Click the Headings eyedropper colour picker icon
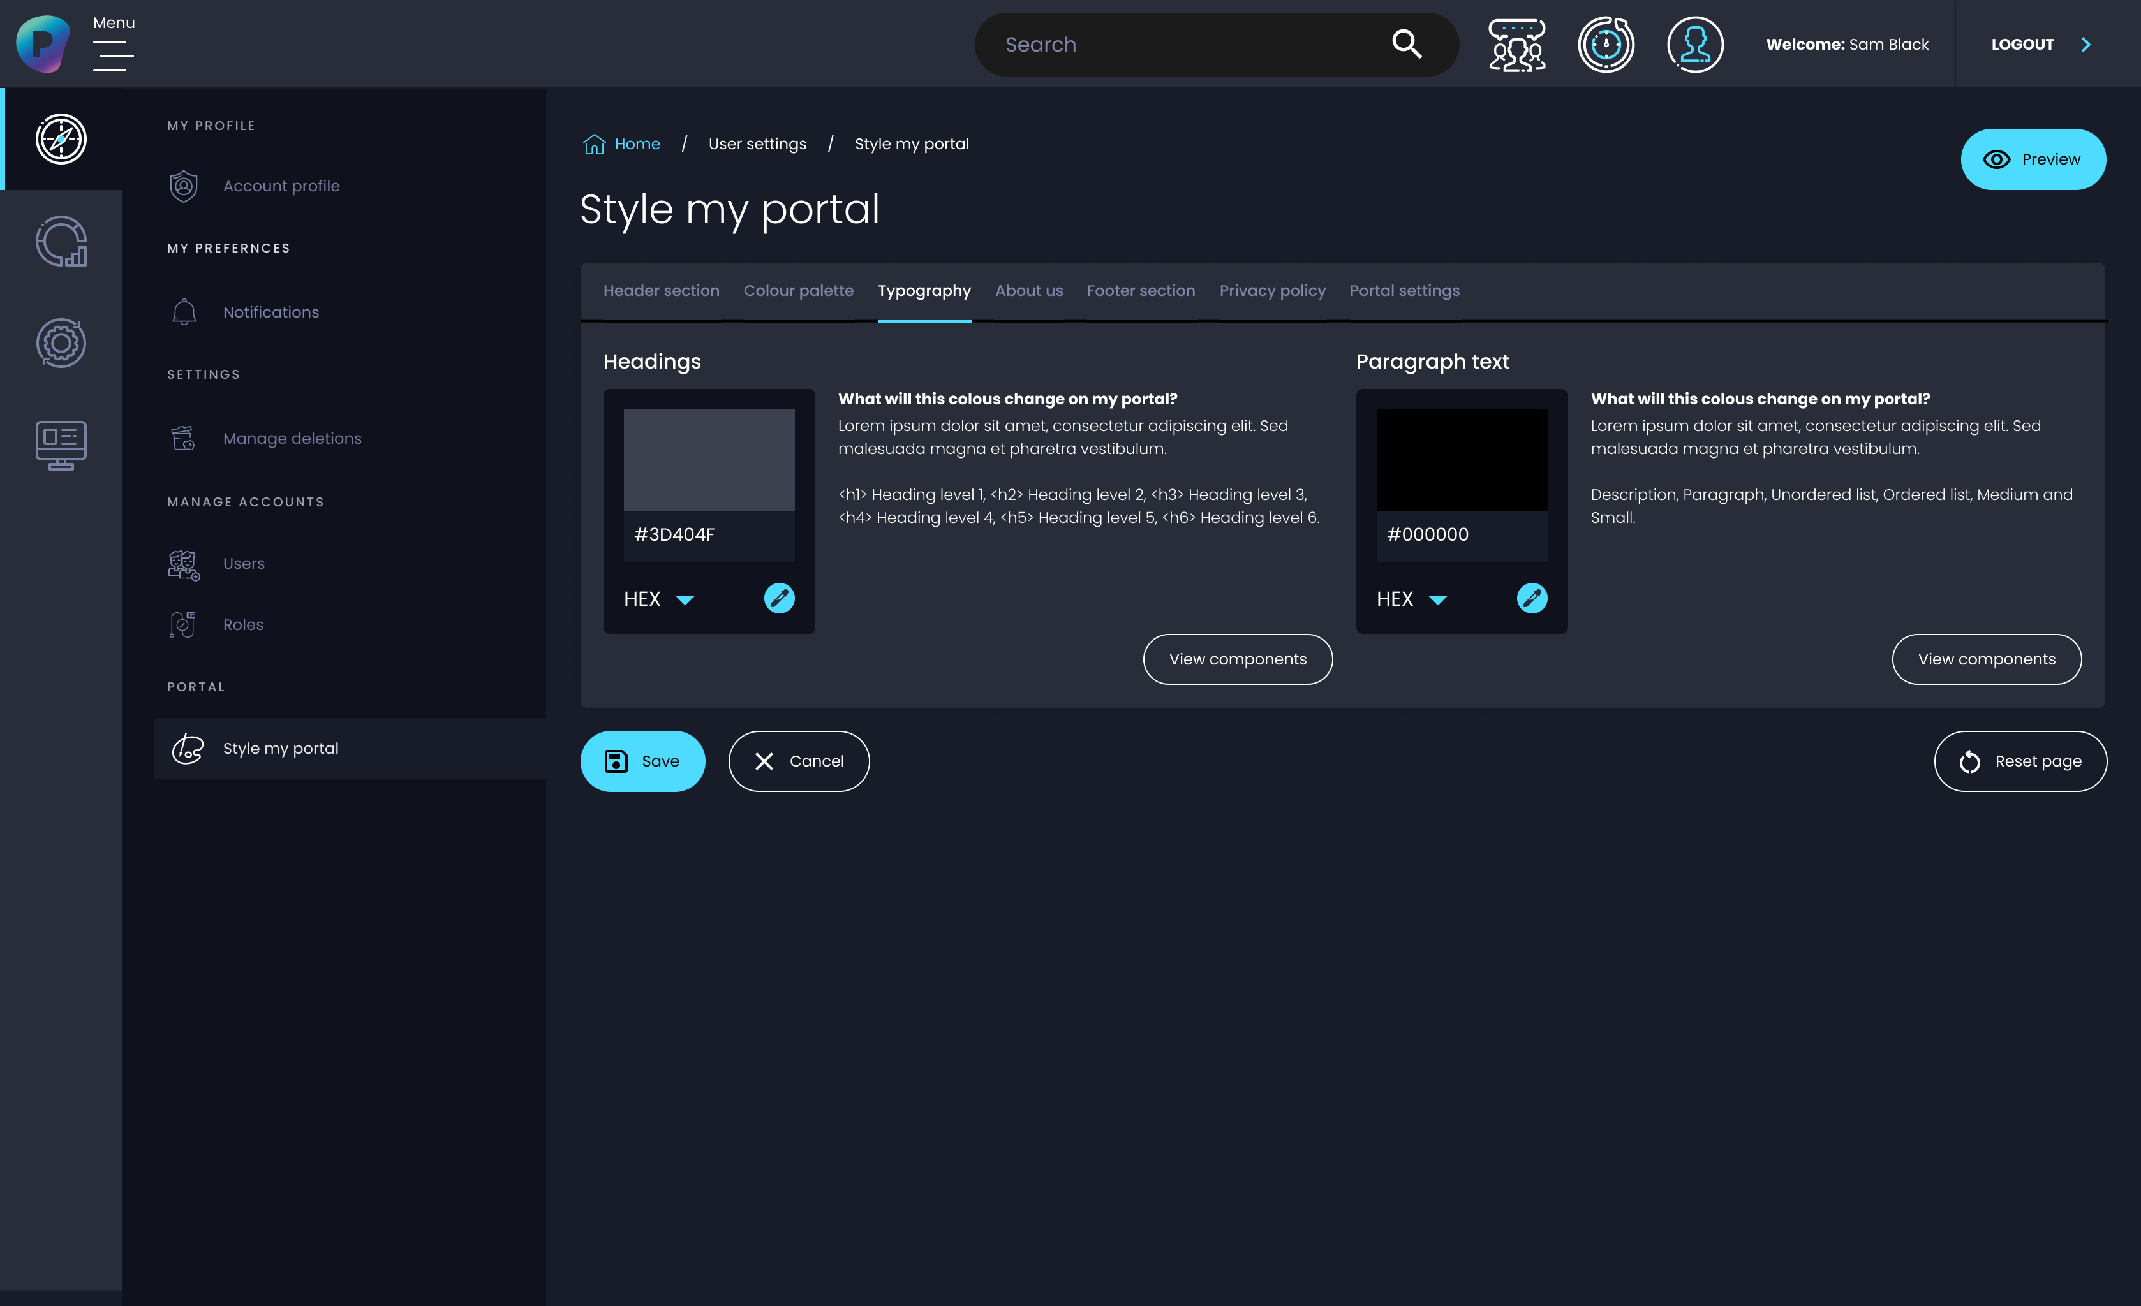The width and height of the screenshot is (2141, 1306). (778, 598)
